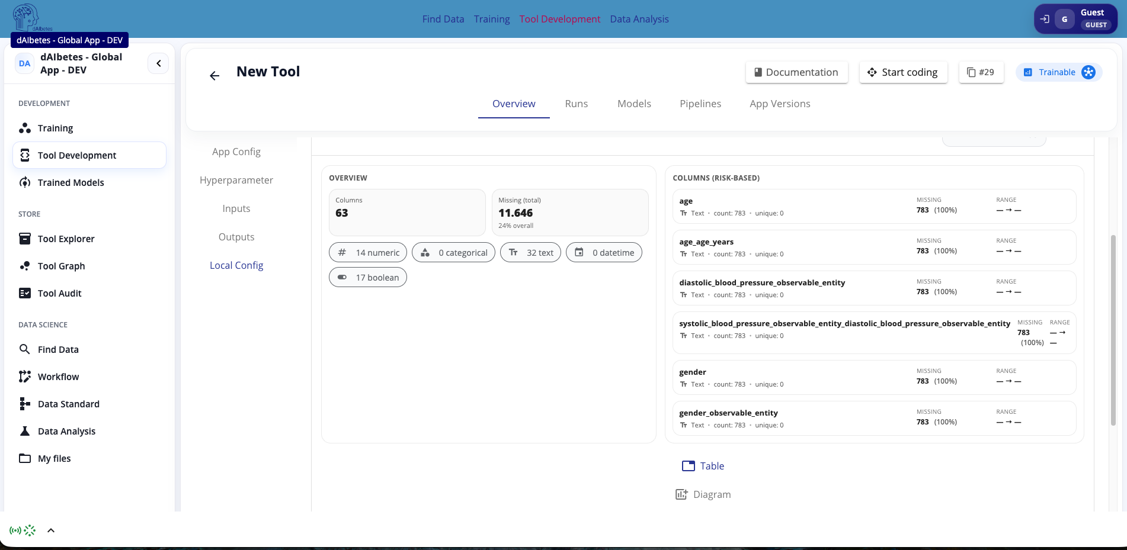The height and width of the screenshot is (550, 1127).
Task: Click the login arrow icon beside Guest
Action: tap(1045, 19)
